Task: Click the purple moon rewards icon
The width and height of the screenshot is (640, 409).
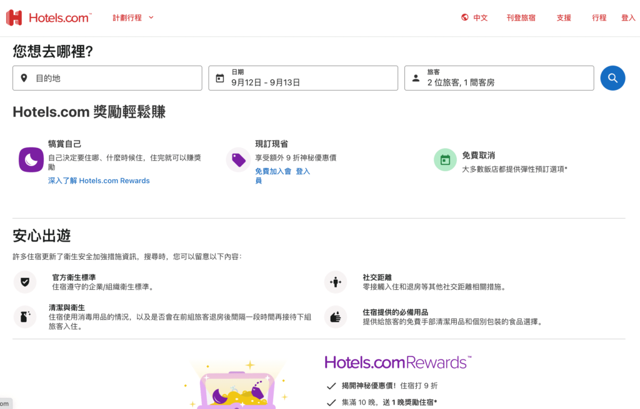Action: click(31, 160)
